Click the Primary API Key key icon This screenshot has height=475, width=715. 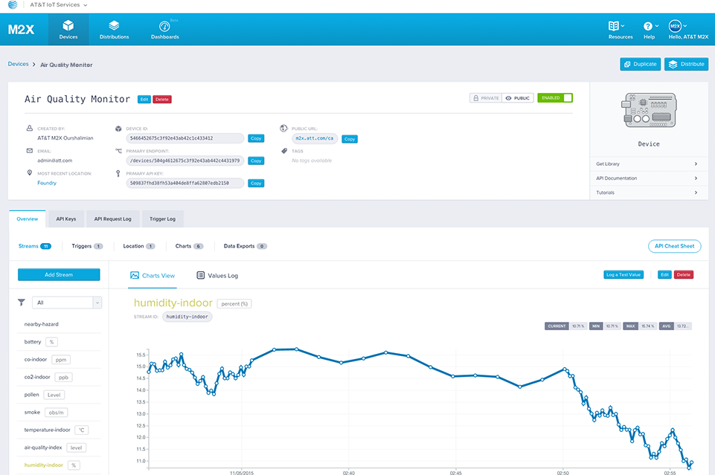tap(118, 173)
